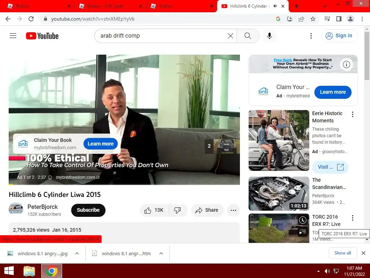
Task: Show hidden system tray icons
Action: click(319, 271)
